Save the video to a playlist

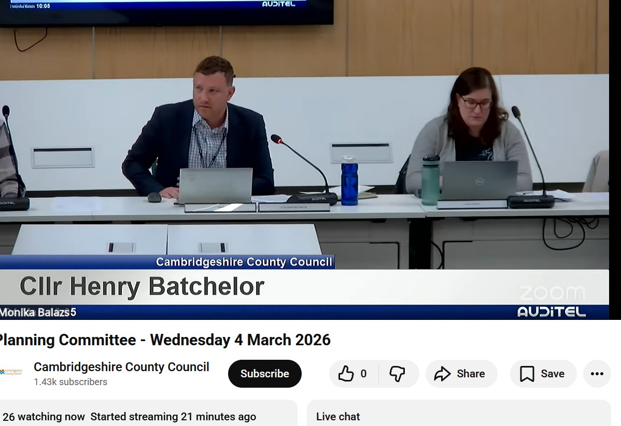pyautogui.click(x=543, y=374)
